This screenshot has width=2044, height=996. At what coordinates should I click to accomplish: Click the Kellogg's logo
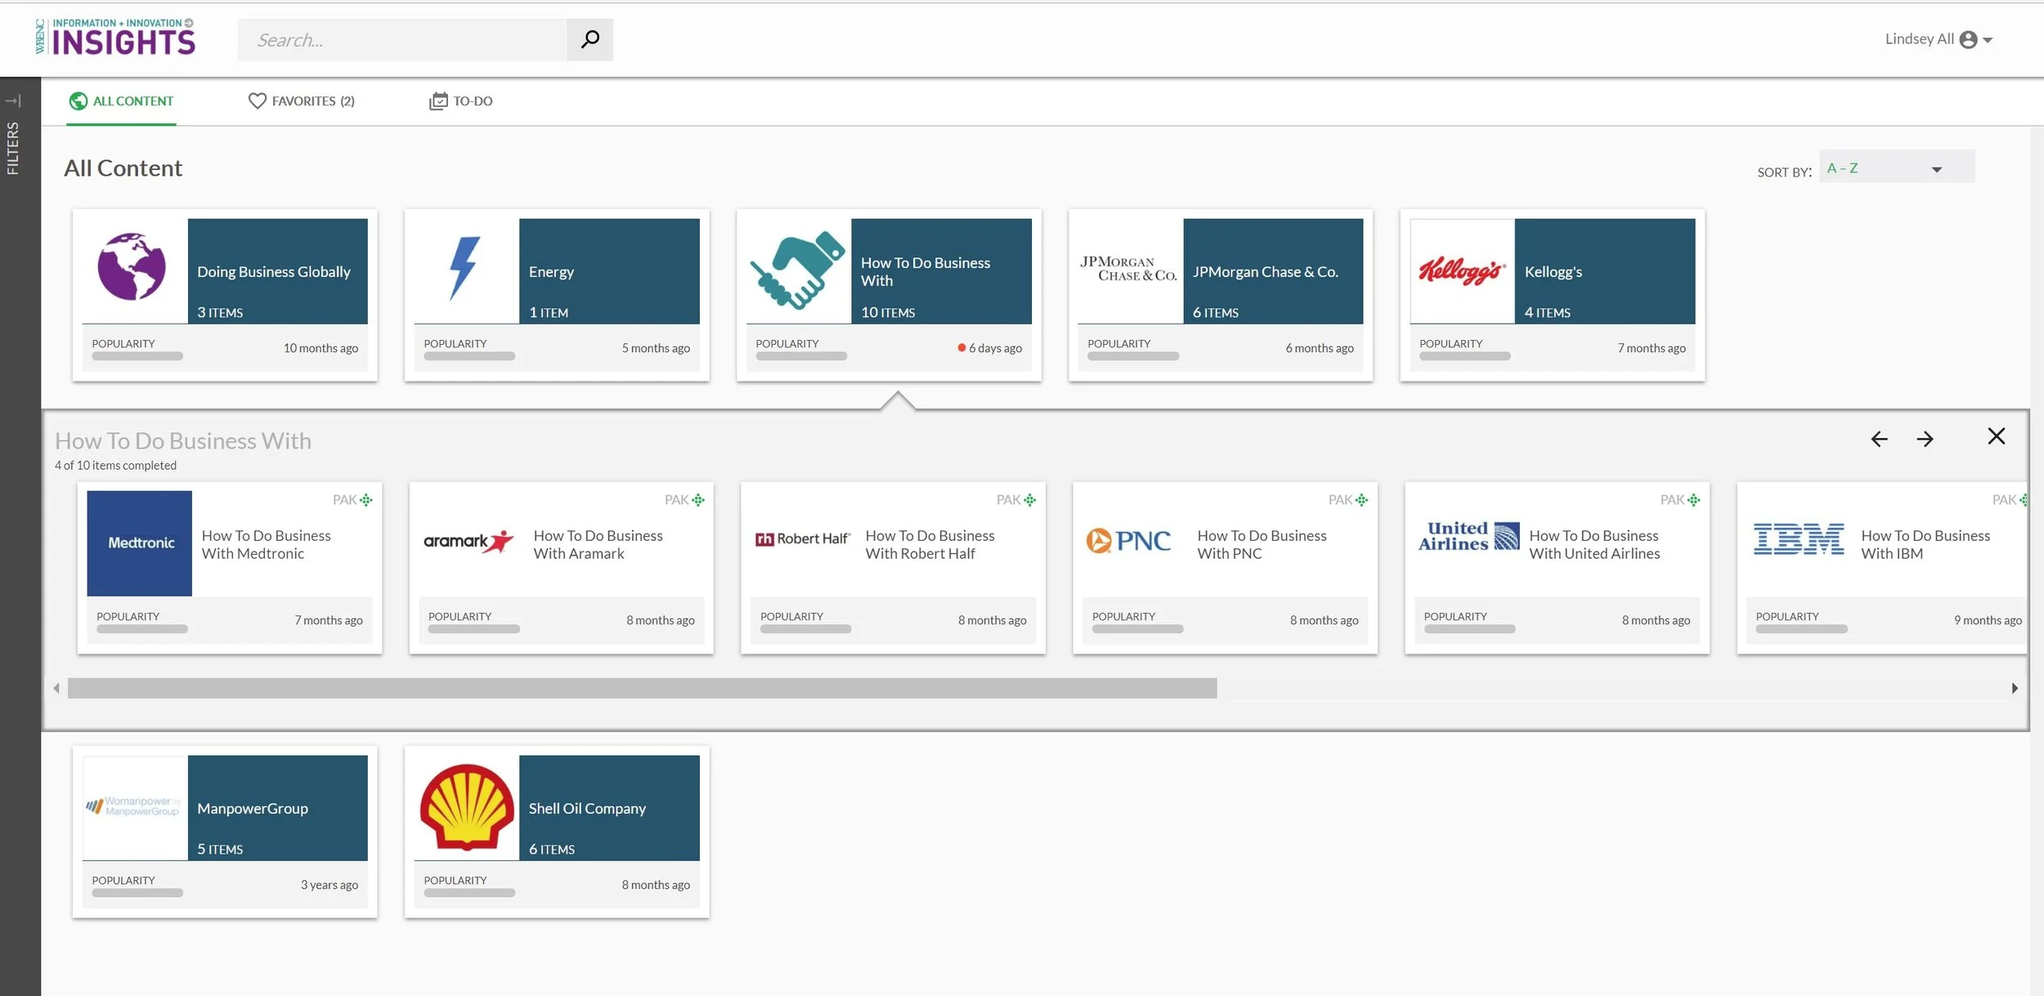(x=1462, y=270)
